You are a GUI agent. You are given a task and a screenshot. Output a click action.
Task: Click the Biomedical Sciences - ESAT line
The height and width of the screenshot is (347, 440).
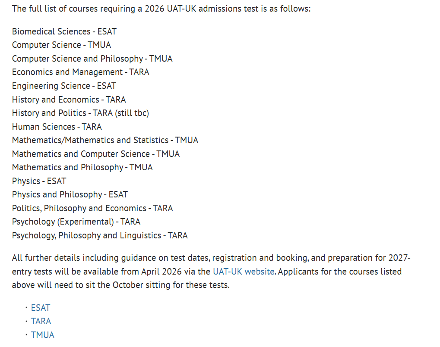[64, 31]
